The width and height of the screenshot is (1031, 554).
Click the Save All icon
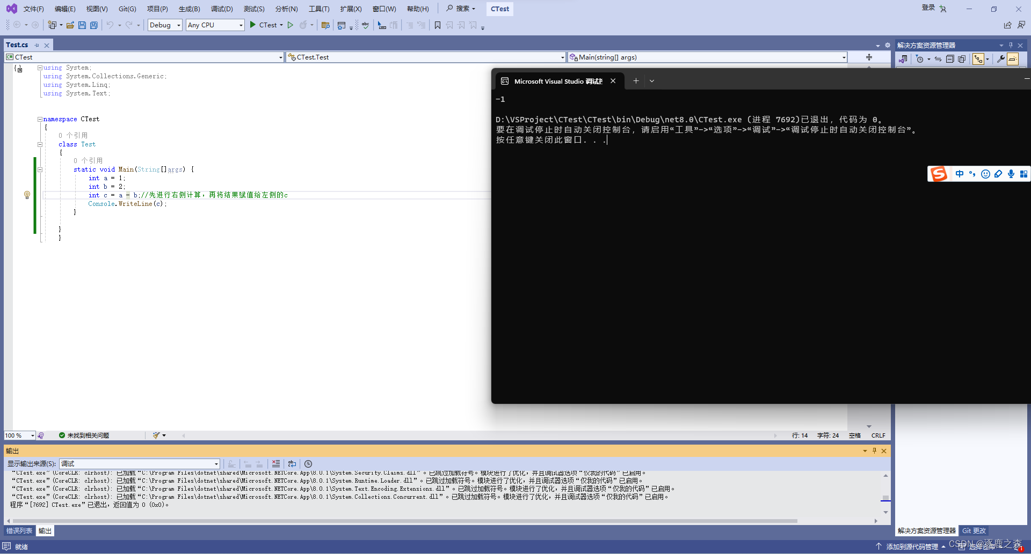click(x=94, y=25)
